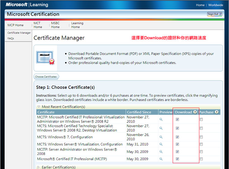Viewport: 229px width, 169px height.
Task: Check Purchase for Windows 7 Configuration
Action: 201,137
